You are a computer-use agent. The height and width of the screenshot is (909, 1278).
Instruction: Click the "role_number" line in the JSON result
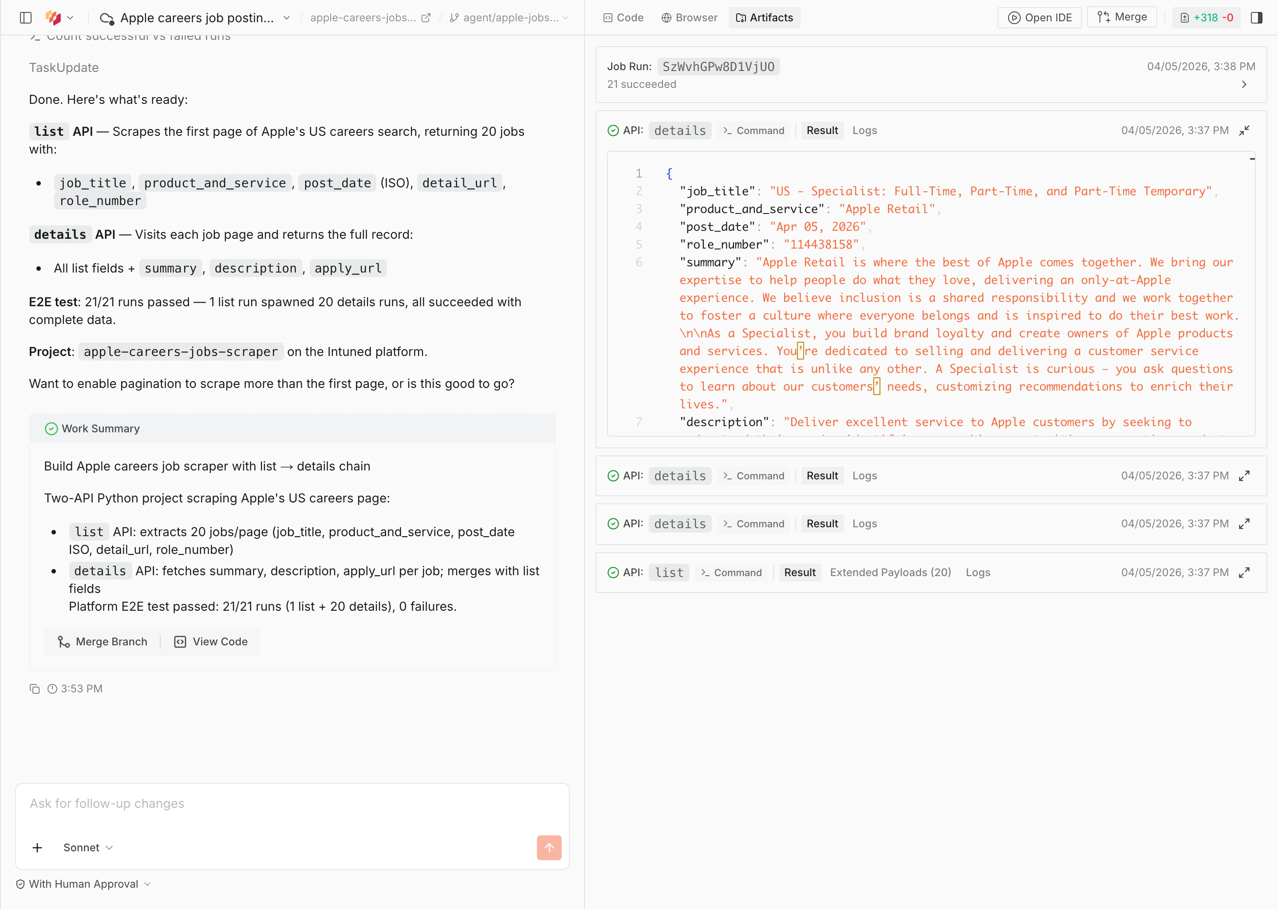pyautogui.click(x=773, y=245)
